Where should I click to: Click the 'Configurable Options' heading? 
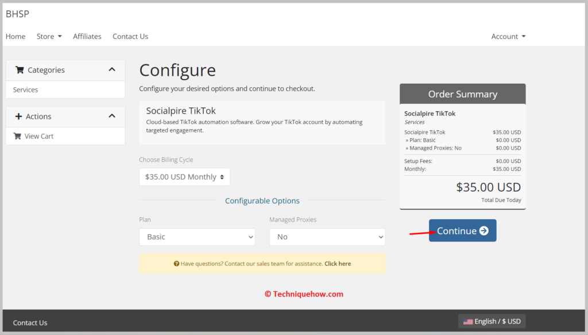coord(262,201)
